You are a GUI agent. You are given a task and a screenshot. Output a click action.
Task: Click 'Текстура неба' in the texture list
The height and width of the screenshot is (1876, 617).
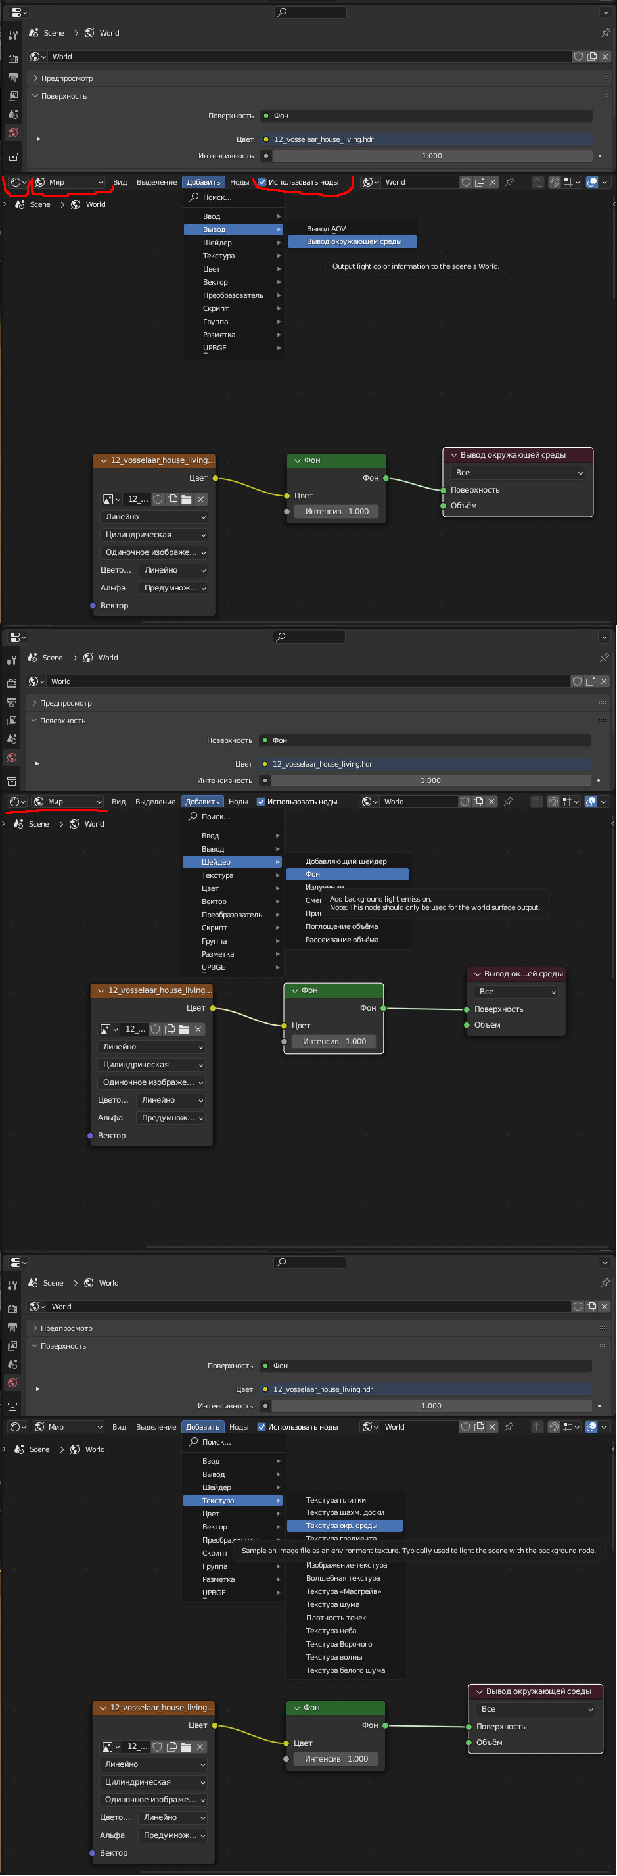[331, 1631]
